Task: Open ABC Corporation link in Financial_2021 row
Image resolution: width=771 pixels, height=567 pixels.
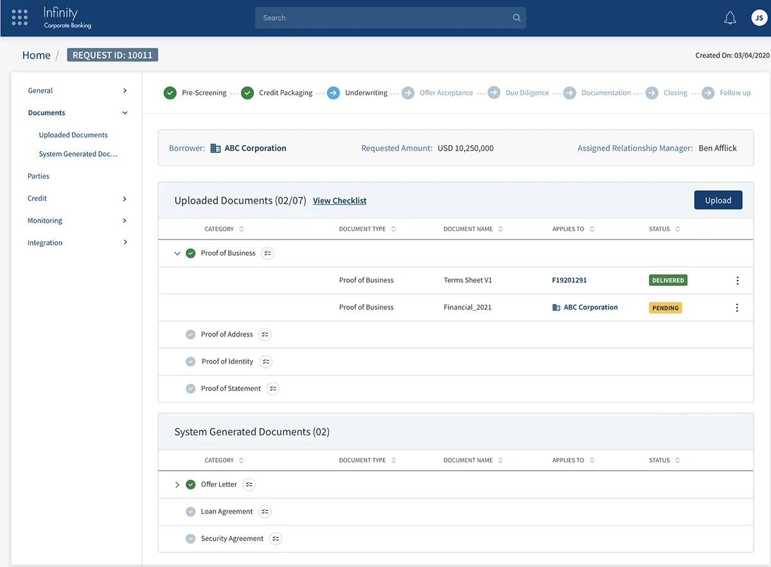Action: click(591, 308)
